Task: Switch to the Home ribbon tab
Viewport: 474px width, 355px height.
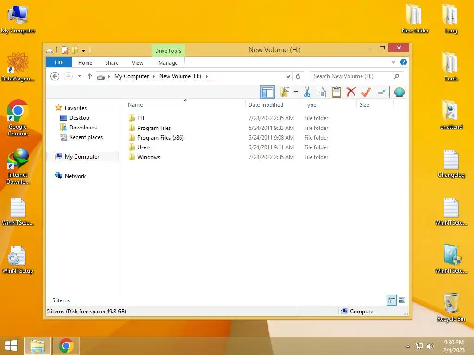Action: 85,63
